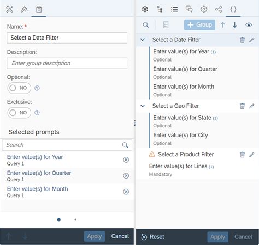
Task: Toggle the Optional switch
Action: point(19,88)
